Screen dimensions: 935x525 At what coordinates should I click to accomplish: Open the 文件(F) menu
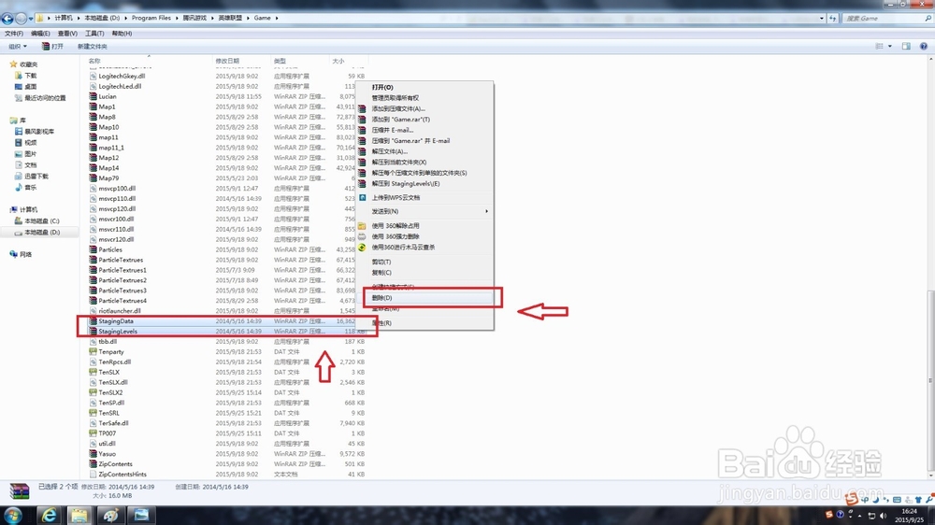click(x=14, y=34)
